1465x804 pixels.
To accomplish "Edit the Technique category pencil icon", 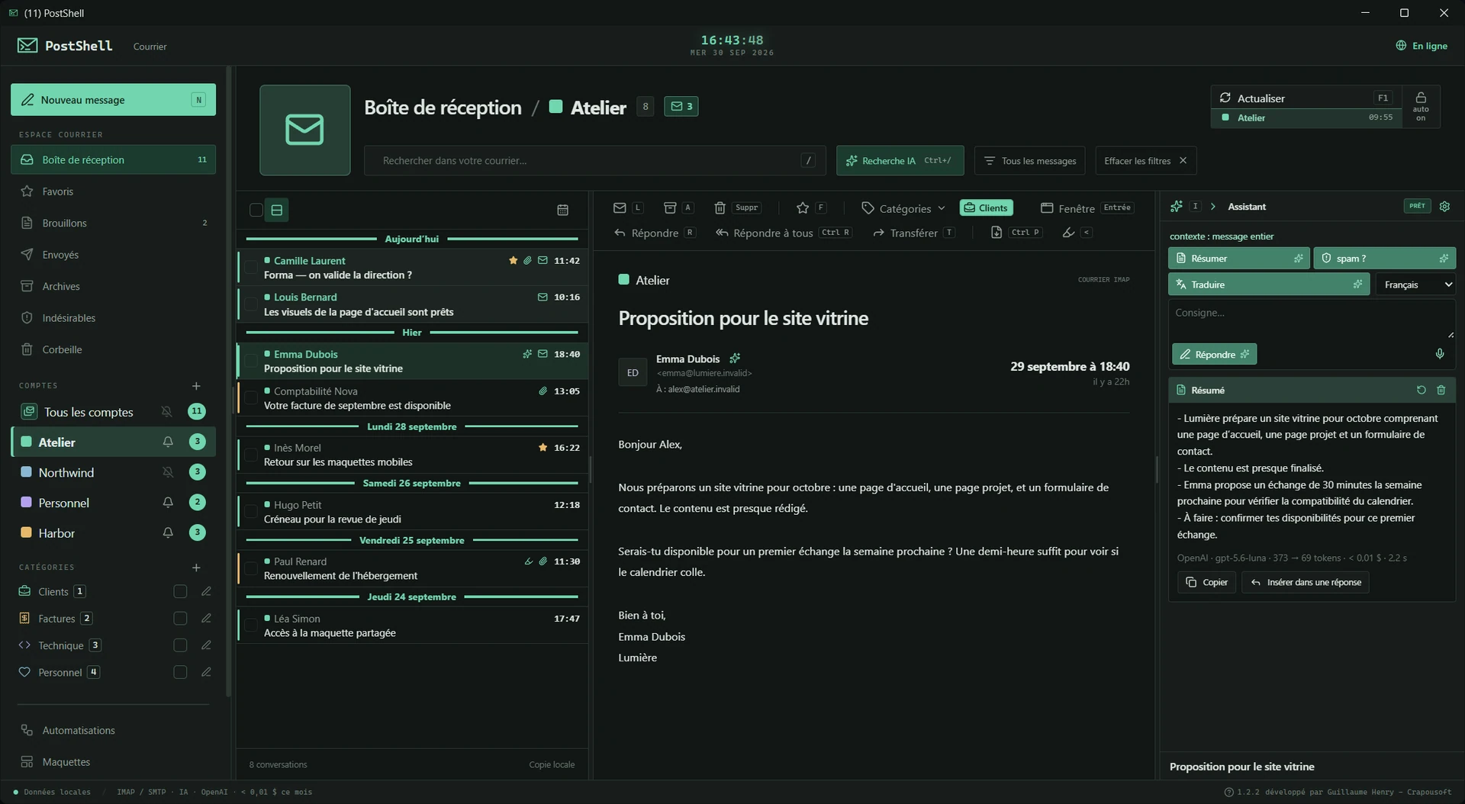I will [x=206, y=645].
